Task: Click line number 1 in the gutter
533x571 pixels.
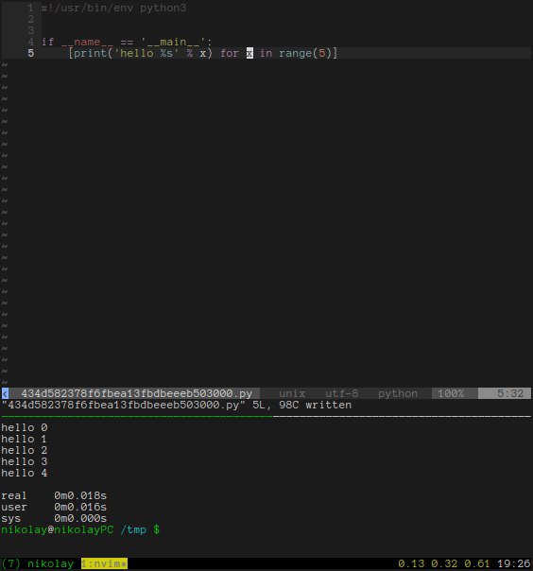Action: 30,8
